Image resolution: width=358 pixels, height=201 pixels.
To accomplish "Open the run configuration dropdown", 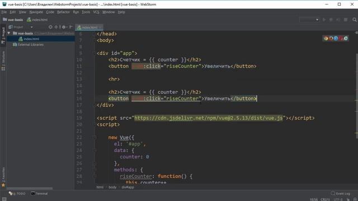I will pyautogui.click(x=309, y=20).
